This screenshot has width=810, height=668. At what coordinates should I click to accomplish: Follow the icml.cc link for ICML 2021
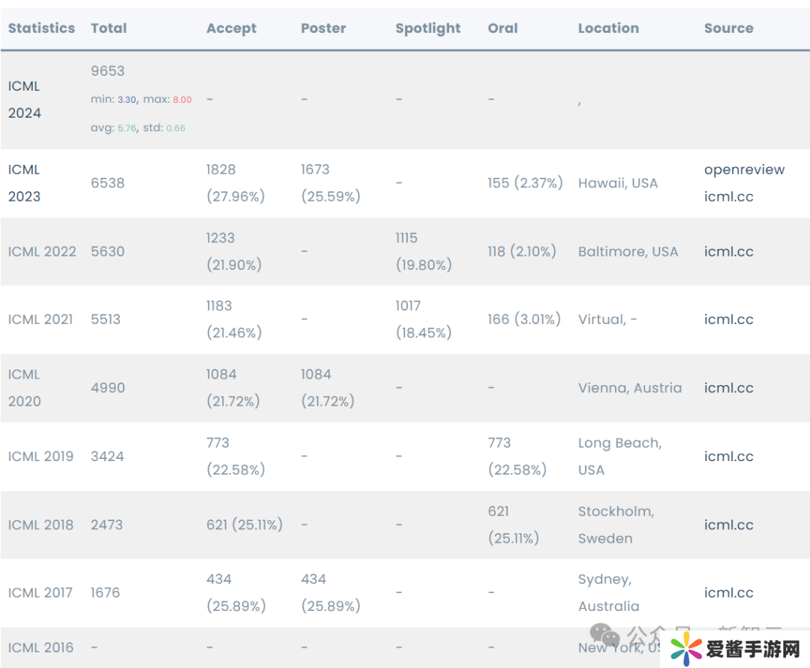[x=728, y=319]
